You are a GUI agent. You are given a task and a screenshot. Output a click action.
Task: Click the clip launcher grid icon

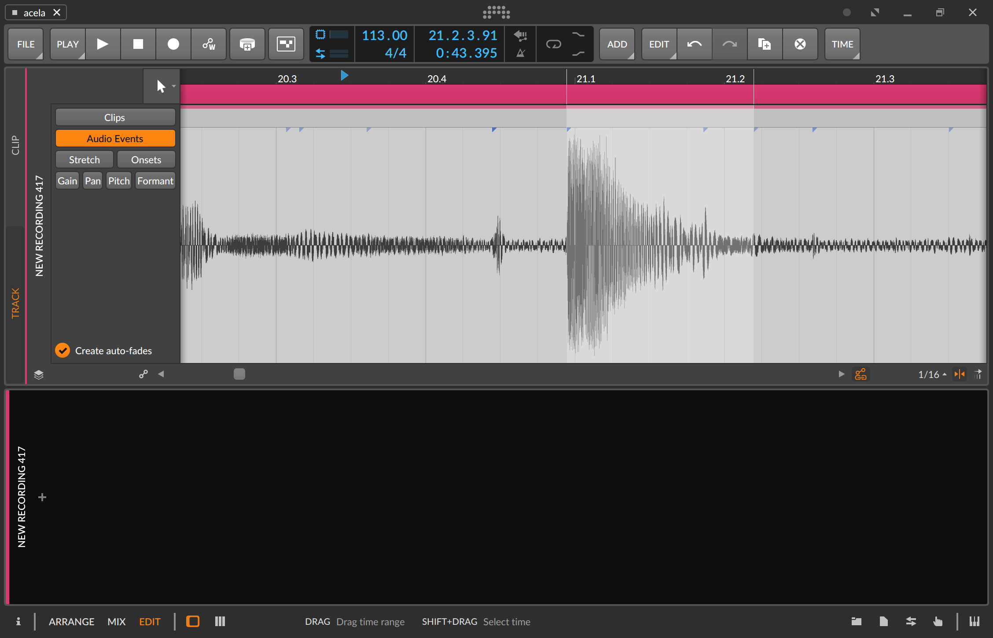pos(286,44)
